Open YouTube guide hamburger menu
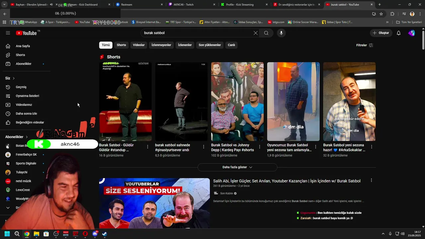 click(x=8, y=33)
